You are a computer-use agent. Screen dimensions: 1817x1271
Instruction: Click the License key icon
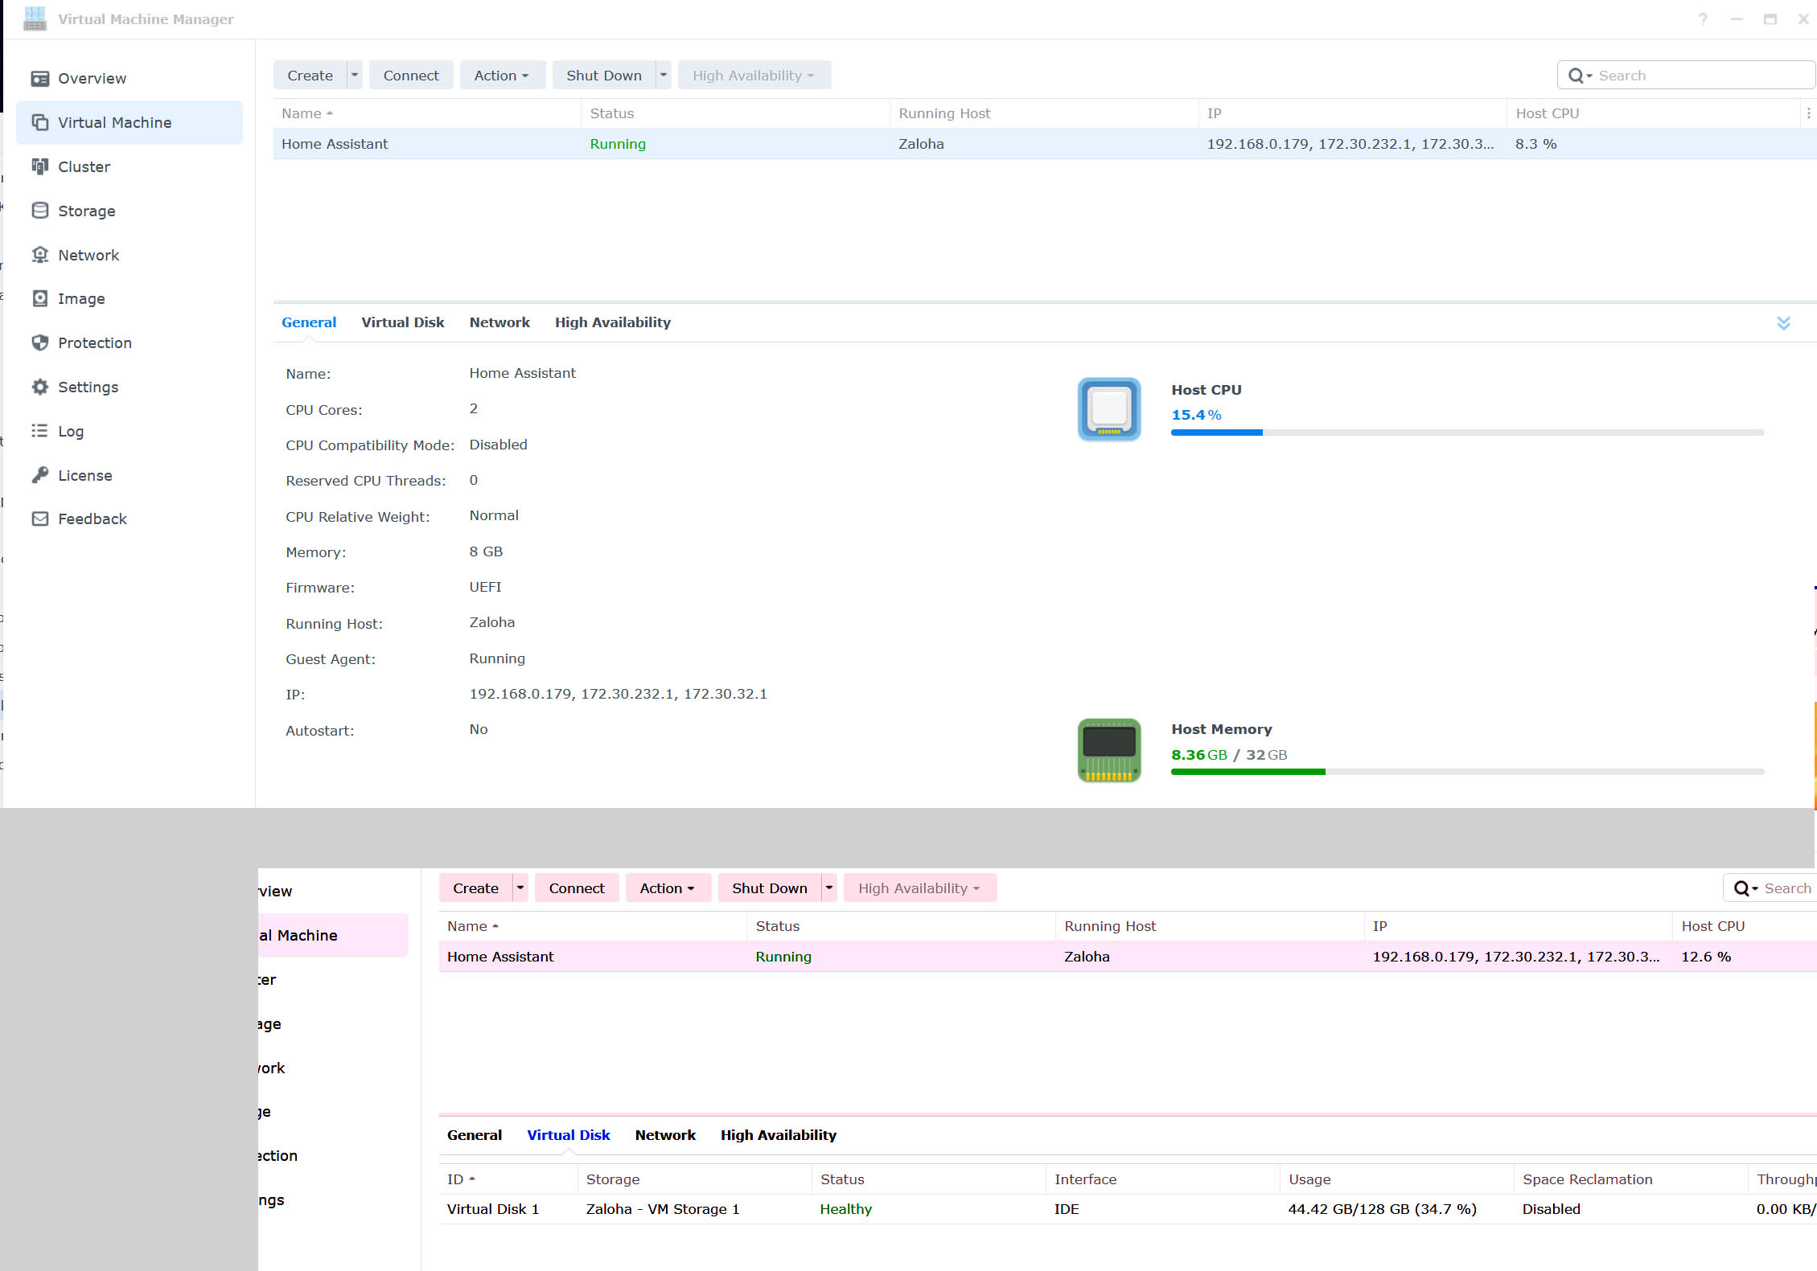[39, 475]
